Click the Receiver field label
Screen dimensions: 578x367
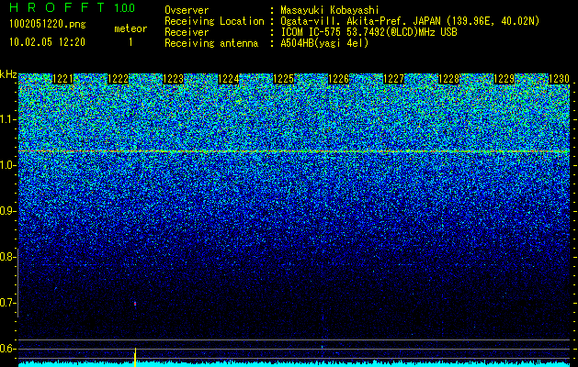[187, 32]
